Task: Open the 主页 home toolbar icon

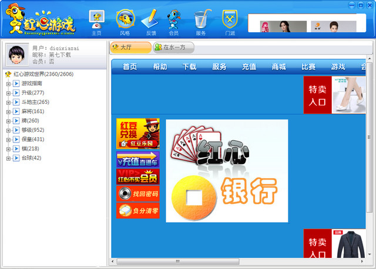Action: (96, 23)
